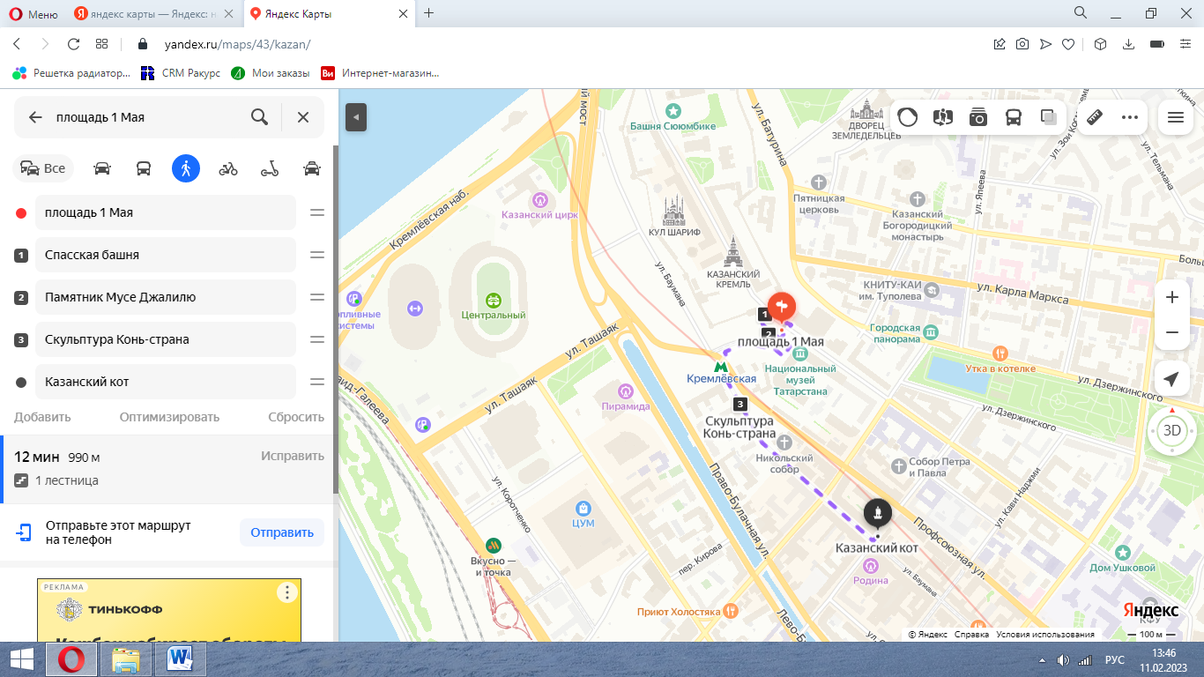This screenshot has width=1204, height=677.
Task: Collapse the side panel with arrow button
Action: click(x=356, y=117)
